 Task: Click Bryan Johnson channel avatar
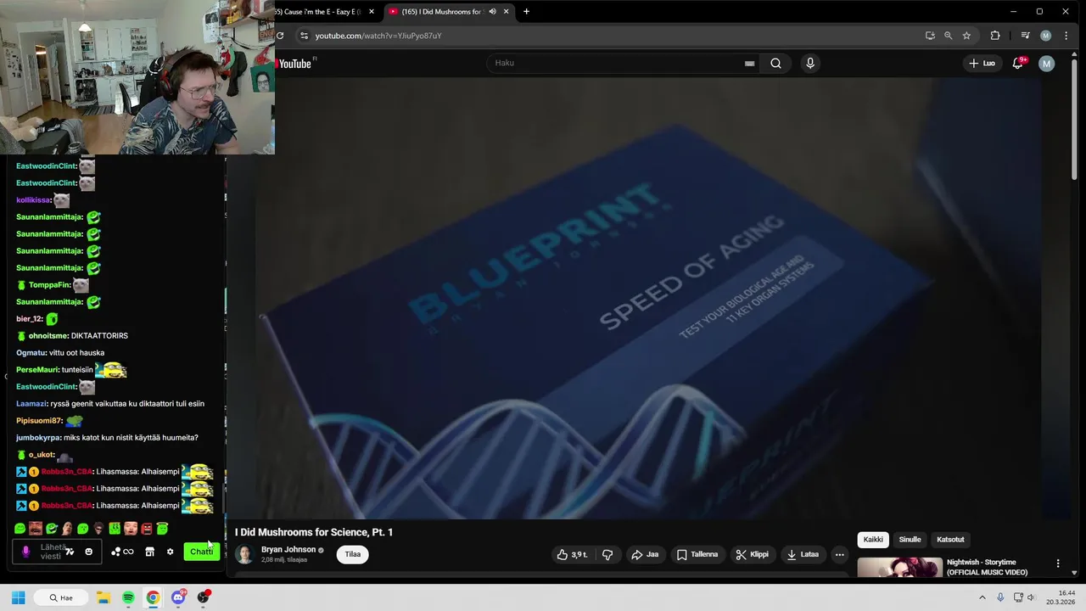[x=244, y=554]
